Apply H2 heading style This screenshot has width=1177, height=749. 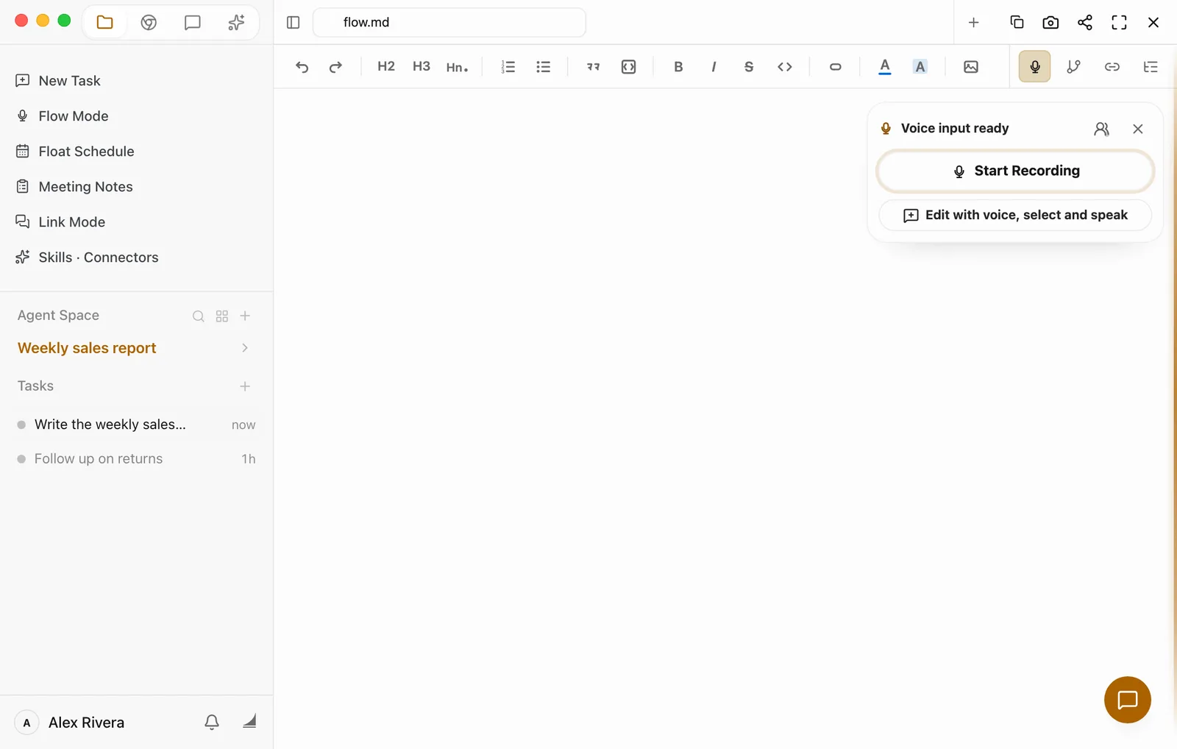tap(386, 66)
